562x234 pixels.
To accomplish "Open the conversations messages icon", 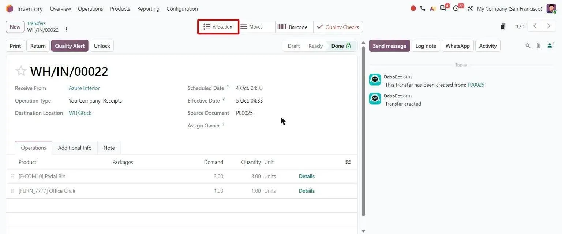I will tap(443, 8).
